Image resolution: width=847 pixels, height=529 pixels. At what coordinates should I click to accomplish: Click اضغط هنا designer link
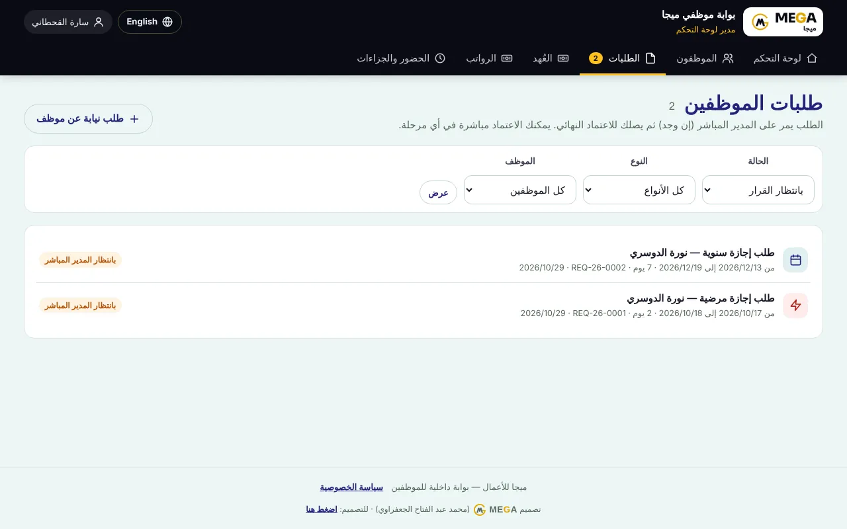322,509
